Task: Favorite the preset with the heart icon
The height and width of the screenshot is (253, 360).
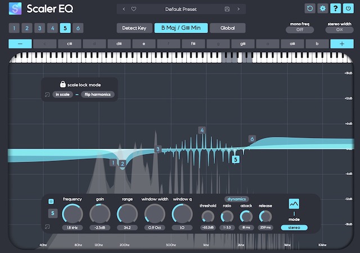Action: tap(133, 9)
